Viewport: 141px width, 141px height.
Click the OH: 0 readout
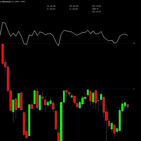[95, 9]
